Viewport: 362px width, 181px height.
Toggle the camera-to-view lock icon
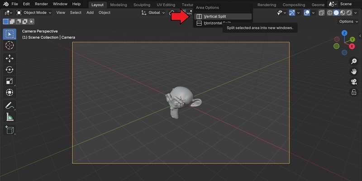(x=354, y=92)
